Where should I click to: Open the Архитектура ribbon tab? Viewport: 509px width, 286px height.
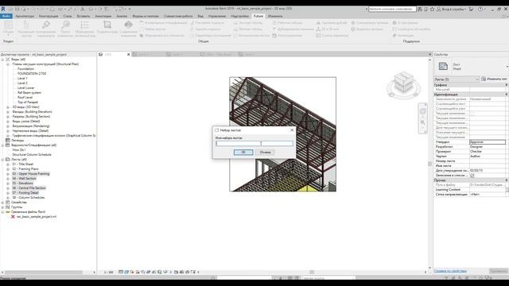click(x=25, y=16)
